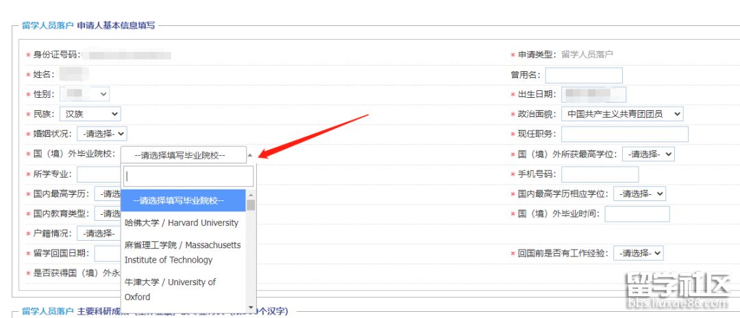Select Harvard University from school list
Image resolution: width=740 pixels, height=318 pixels.
tap(182, 223)
